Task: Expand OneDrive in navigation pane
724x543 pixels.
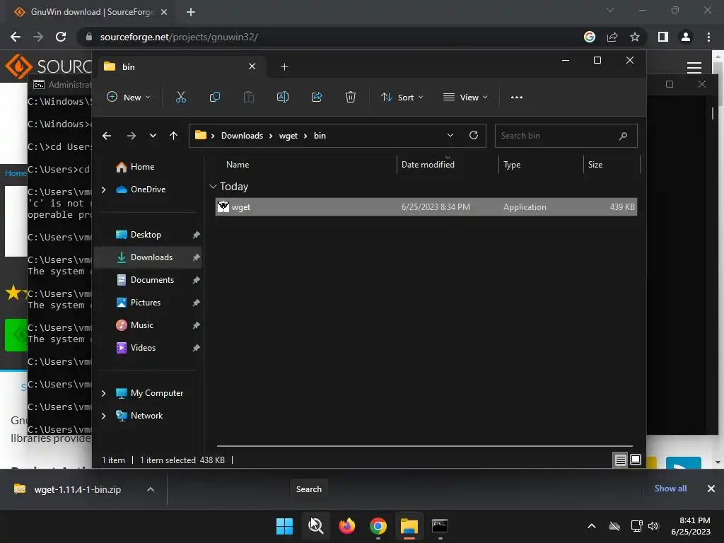Action: pyautogui.click(x=103, y=189)
